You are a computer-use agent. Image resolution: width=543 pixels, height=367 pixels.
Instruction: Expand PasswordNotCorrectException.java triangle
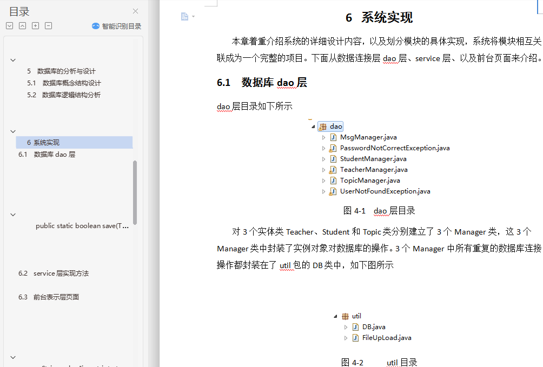click(323, 148)
